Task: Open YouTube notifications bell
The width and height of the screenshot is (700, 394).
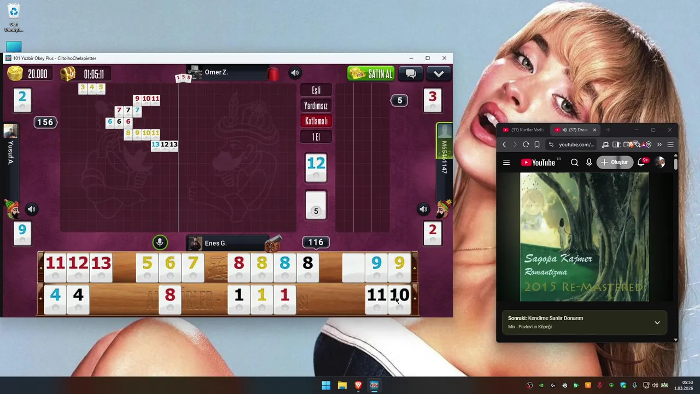Action: point(642,162)
